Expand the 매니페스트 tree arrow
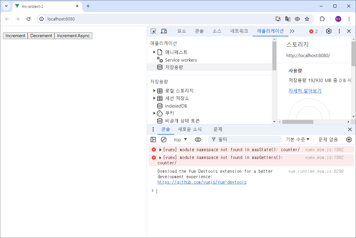 tap(154, 52)
